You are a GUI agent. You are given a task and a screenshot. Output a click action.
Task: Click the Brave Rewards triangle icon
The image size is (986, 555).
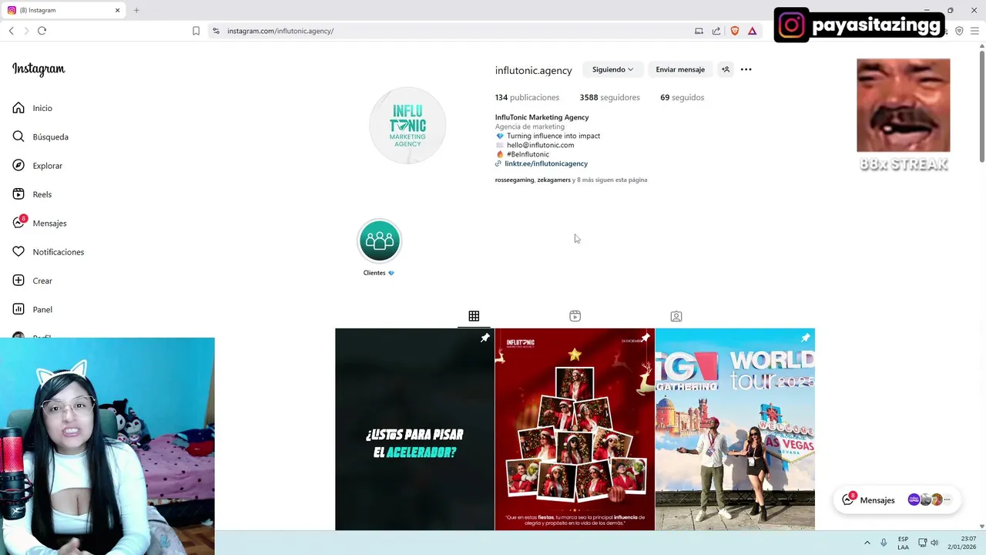pos(752,31)
